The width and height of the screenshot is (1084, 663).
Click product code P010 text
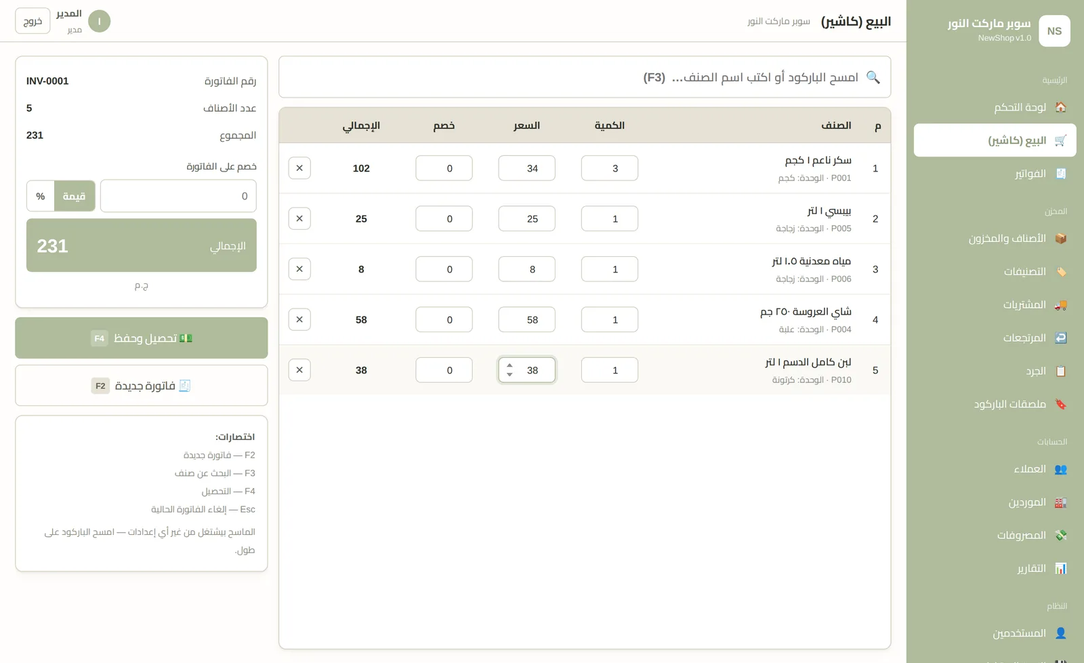pyautogui.click(x=841, y=380)
